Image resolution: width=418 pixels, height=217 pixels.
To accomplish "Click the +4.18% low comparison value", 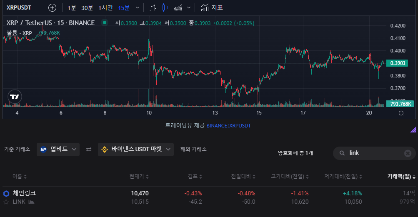I will (x=353, y=194).
